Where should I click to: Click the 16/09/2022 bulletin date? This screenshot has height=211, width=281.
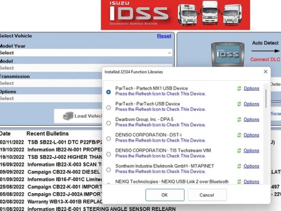(12, 165)
